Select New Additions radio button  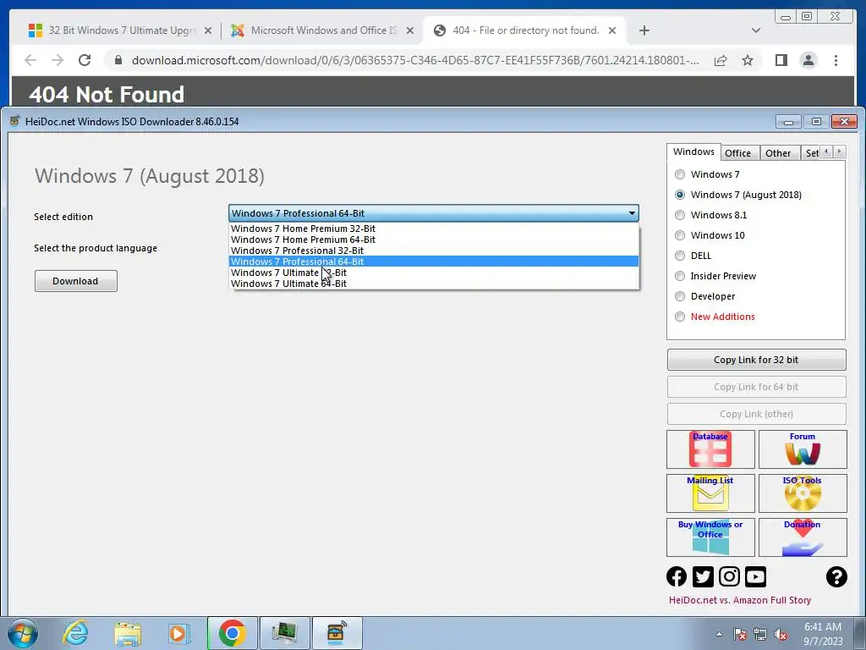point(680,317)
